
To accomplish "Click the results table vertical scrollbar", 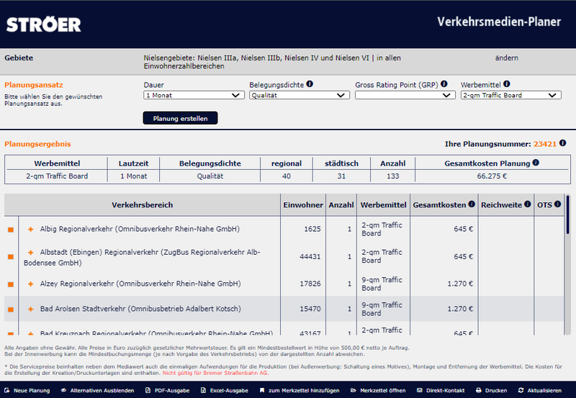I will pyautogui.click(x=568, y=216).
